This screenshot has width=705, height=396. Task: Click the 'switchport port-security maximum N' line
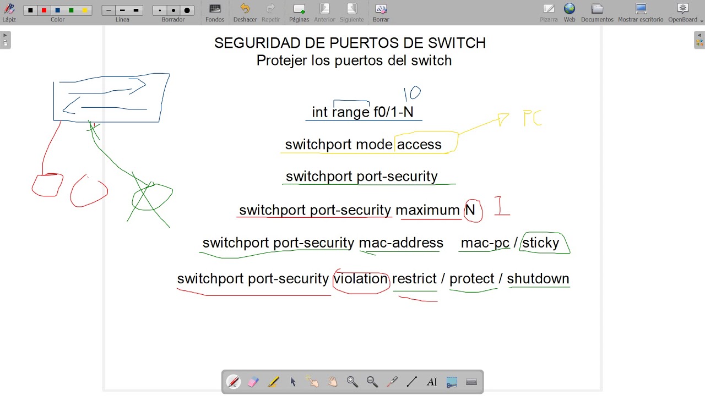tap(357, 210)
